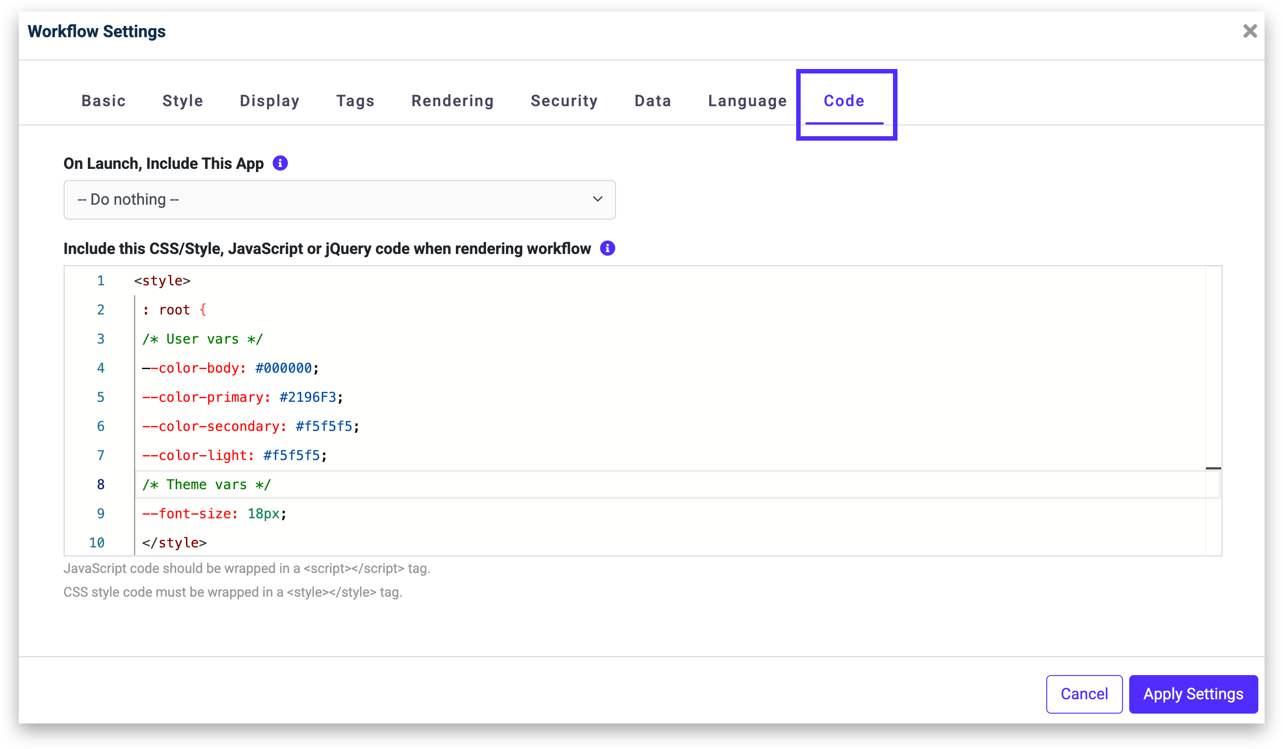Select the Language tab
The height and width of the screenshot is (749, 1283).
pos(747,101)
